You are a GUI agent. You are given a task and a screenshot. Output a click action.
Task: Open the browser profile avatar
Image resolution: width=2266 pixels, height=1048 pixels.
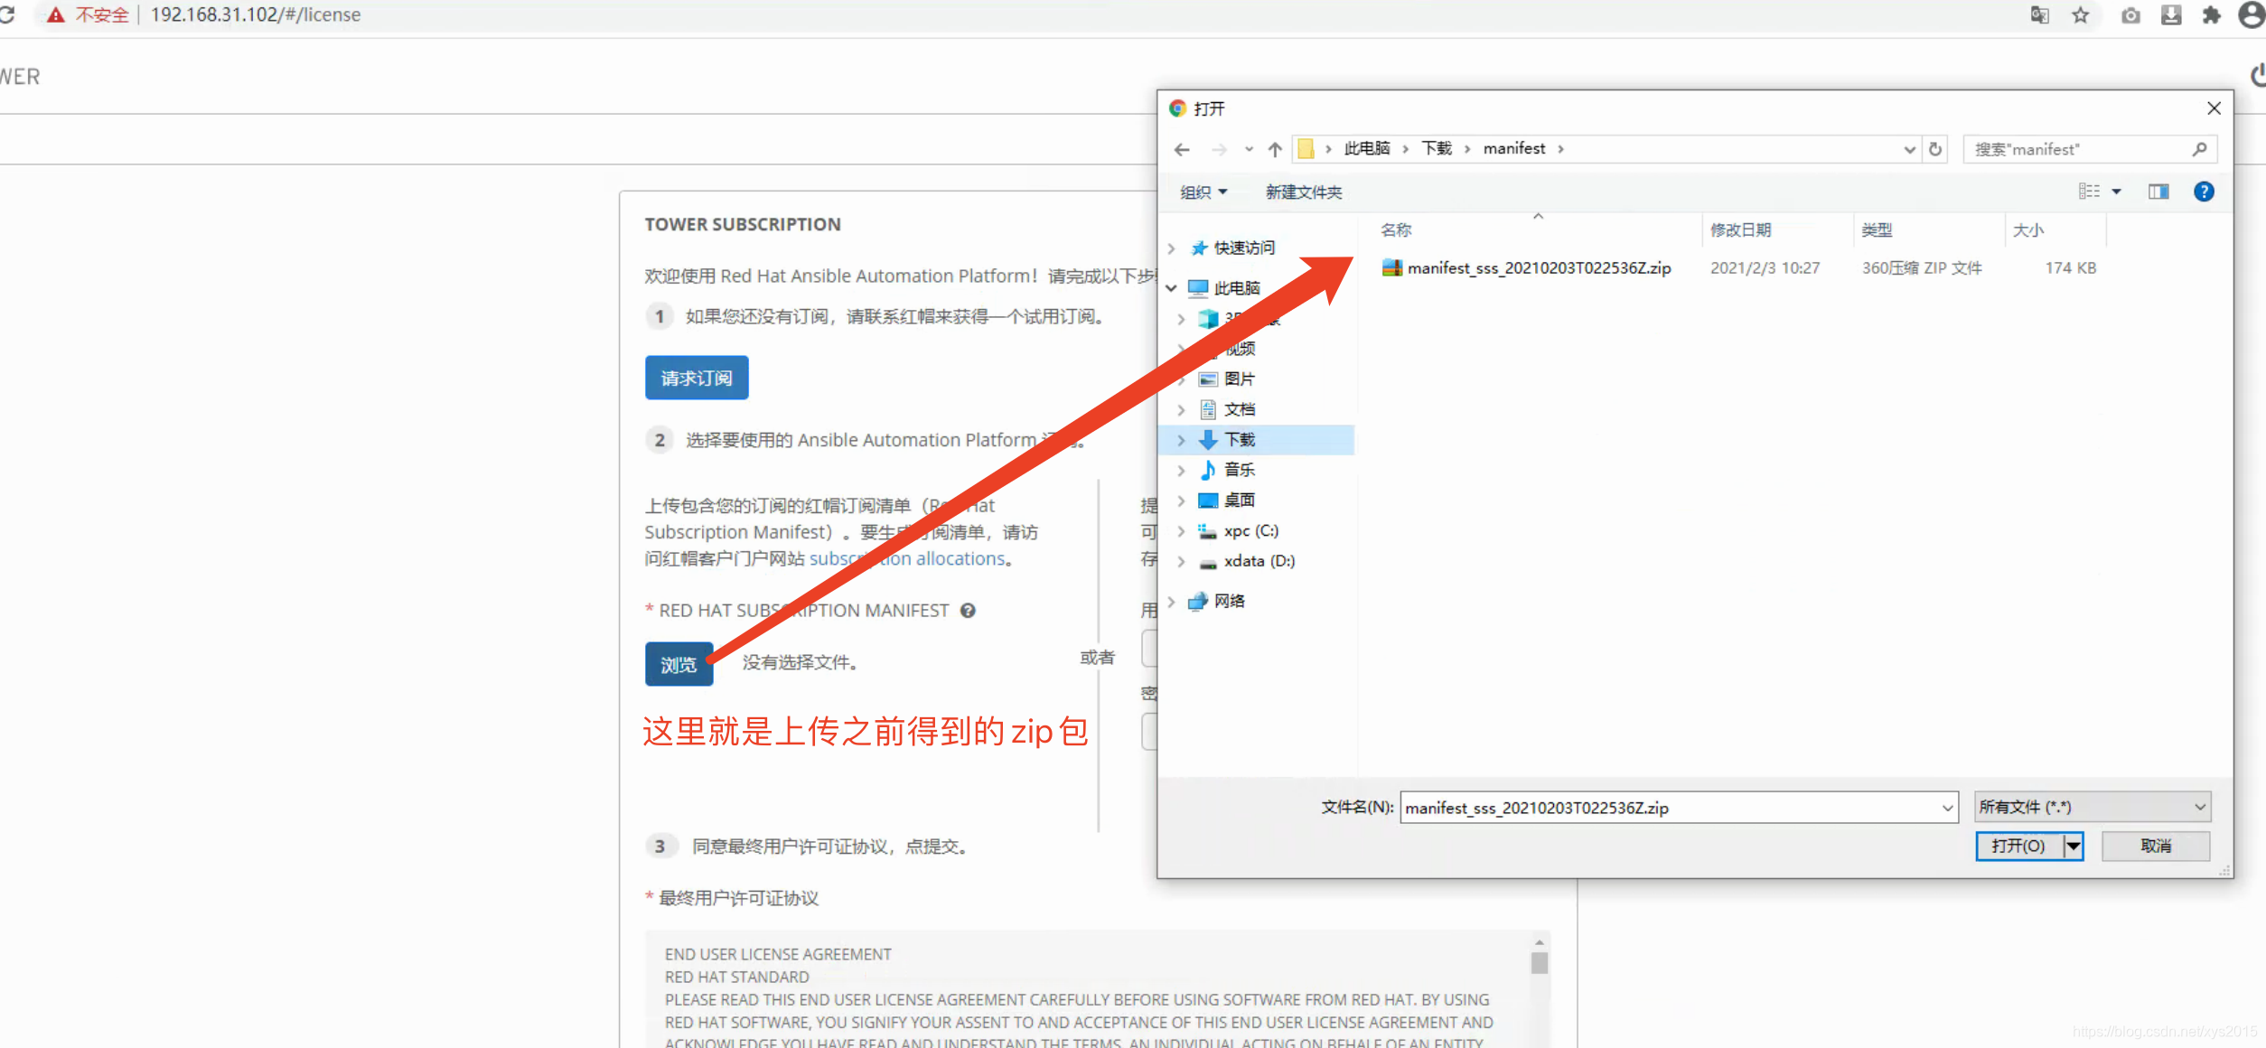tap(2252, 15)
